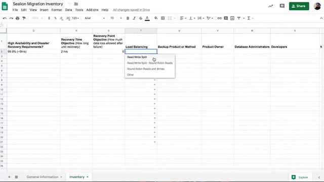Open the Arial font dropdown
Image resolution: width=324 pixels, height=182 pixels.
point(95,18)
